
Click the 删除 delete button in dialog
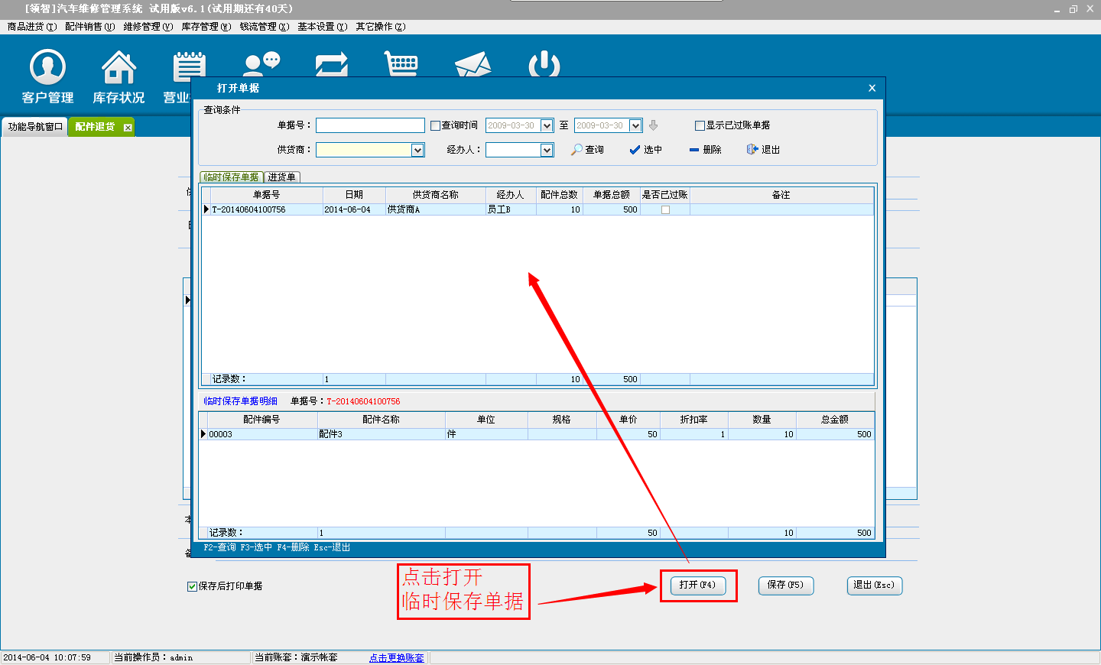[x=705, y=150]
